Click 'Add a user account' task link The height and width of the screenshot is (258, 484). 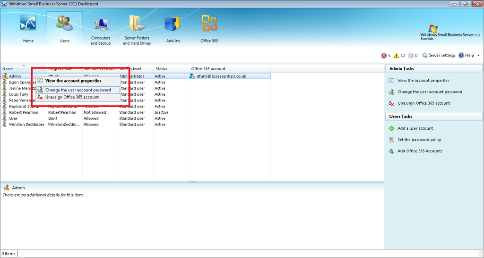[x=415, y=128]
